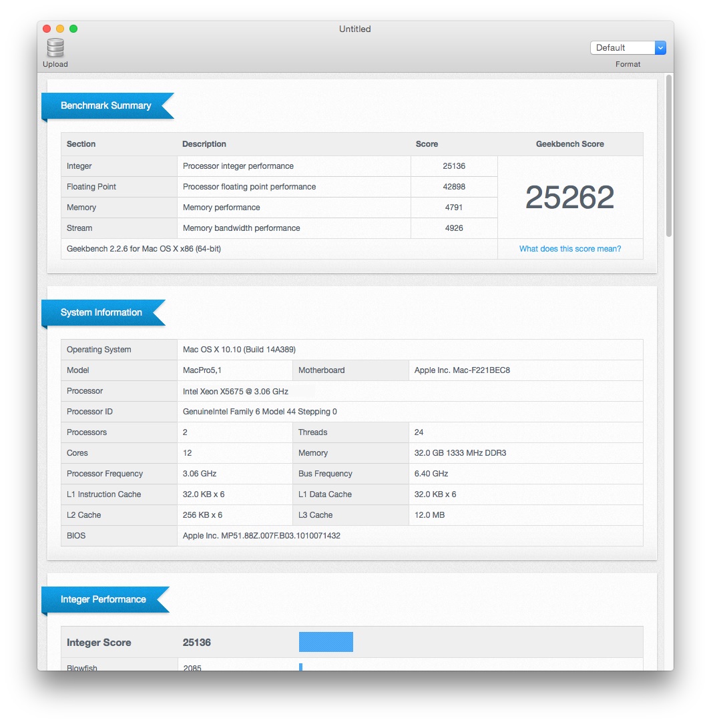This screenshot has height=724, width=711.
Task: Click the L2 Cache value 256 KB x 6
Action: [x=202, y=515]
